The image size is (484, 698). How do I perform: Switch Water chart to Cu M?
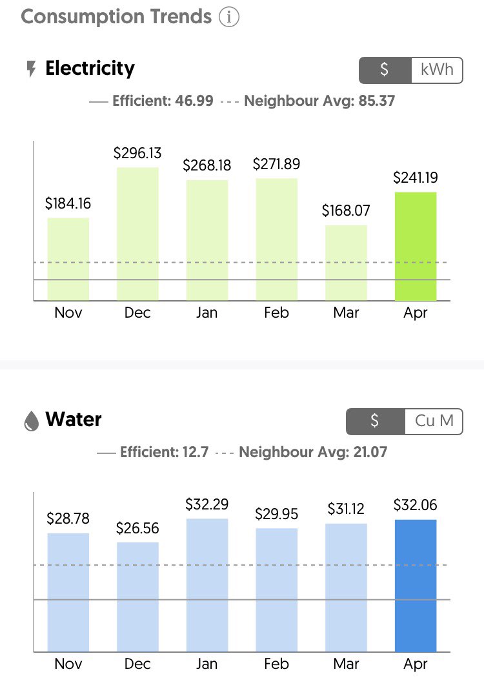click(434, 422)
